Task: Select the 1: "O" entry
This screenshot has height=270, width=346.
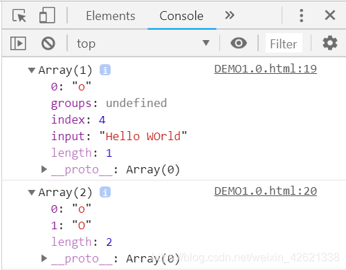Action: 71,225
